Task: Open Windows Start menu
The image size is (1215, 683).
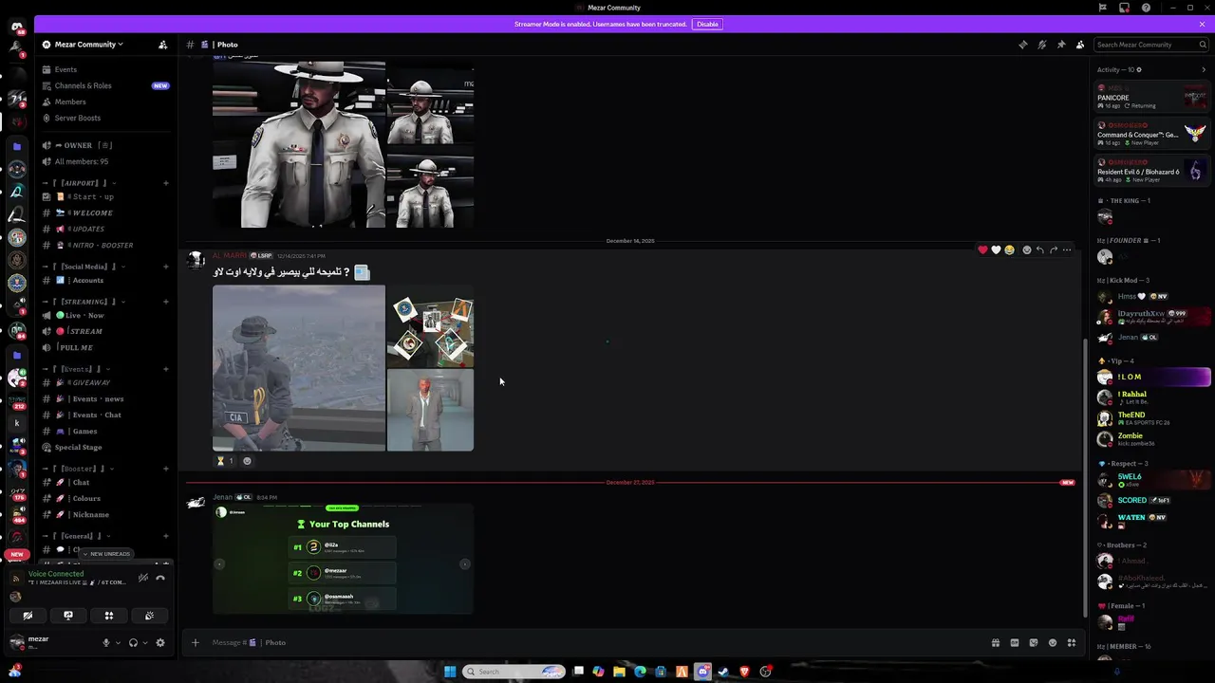Action: click(450, 672)
